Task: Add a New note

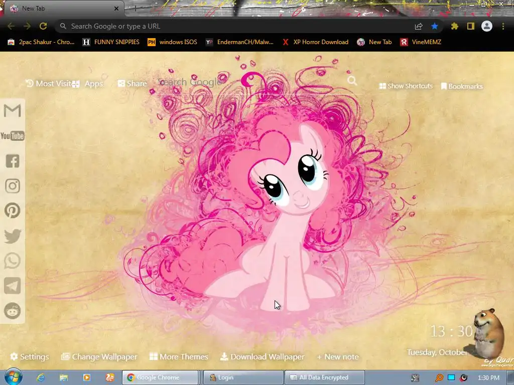Action: tap(338, 357)
